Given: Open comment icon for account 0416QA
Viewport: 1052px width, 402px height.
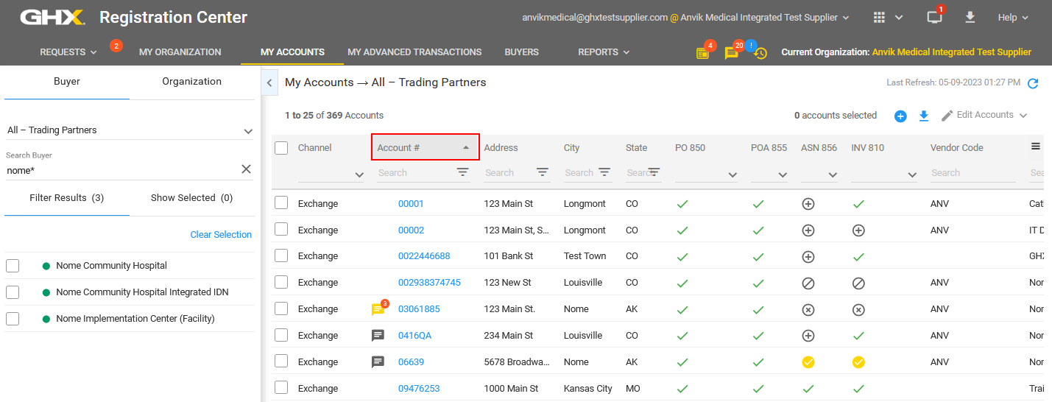Looking at the screenshot, I should (x=378, y=335).
